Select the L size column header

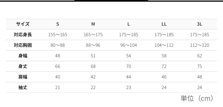[x=129, y=24]
